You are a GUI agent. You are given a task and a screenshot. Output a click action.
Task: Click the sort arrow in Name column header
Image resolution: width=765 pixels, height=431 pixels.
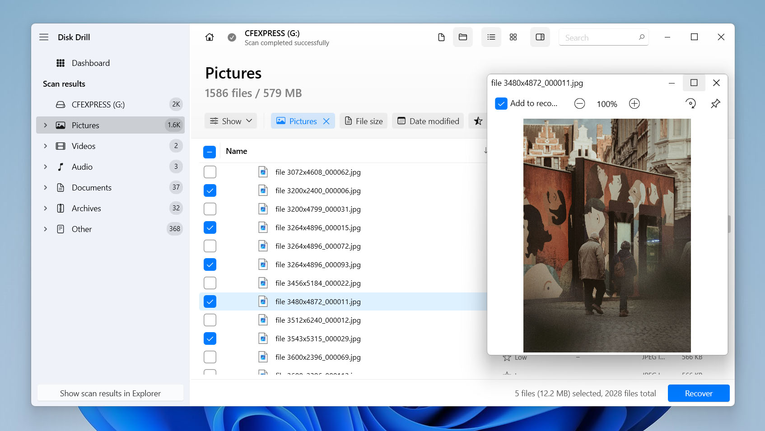pyautogui.click(x=485, y=151)
